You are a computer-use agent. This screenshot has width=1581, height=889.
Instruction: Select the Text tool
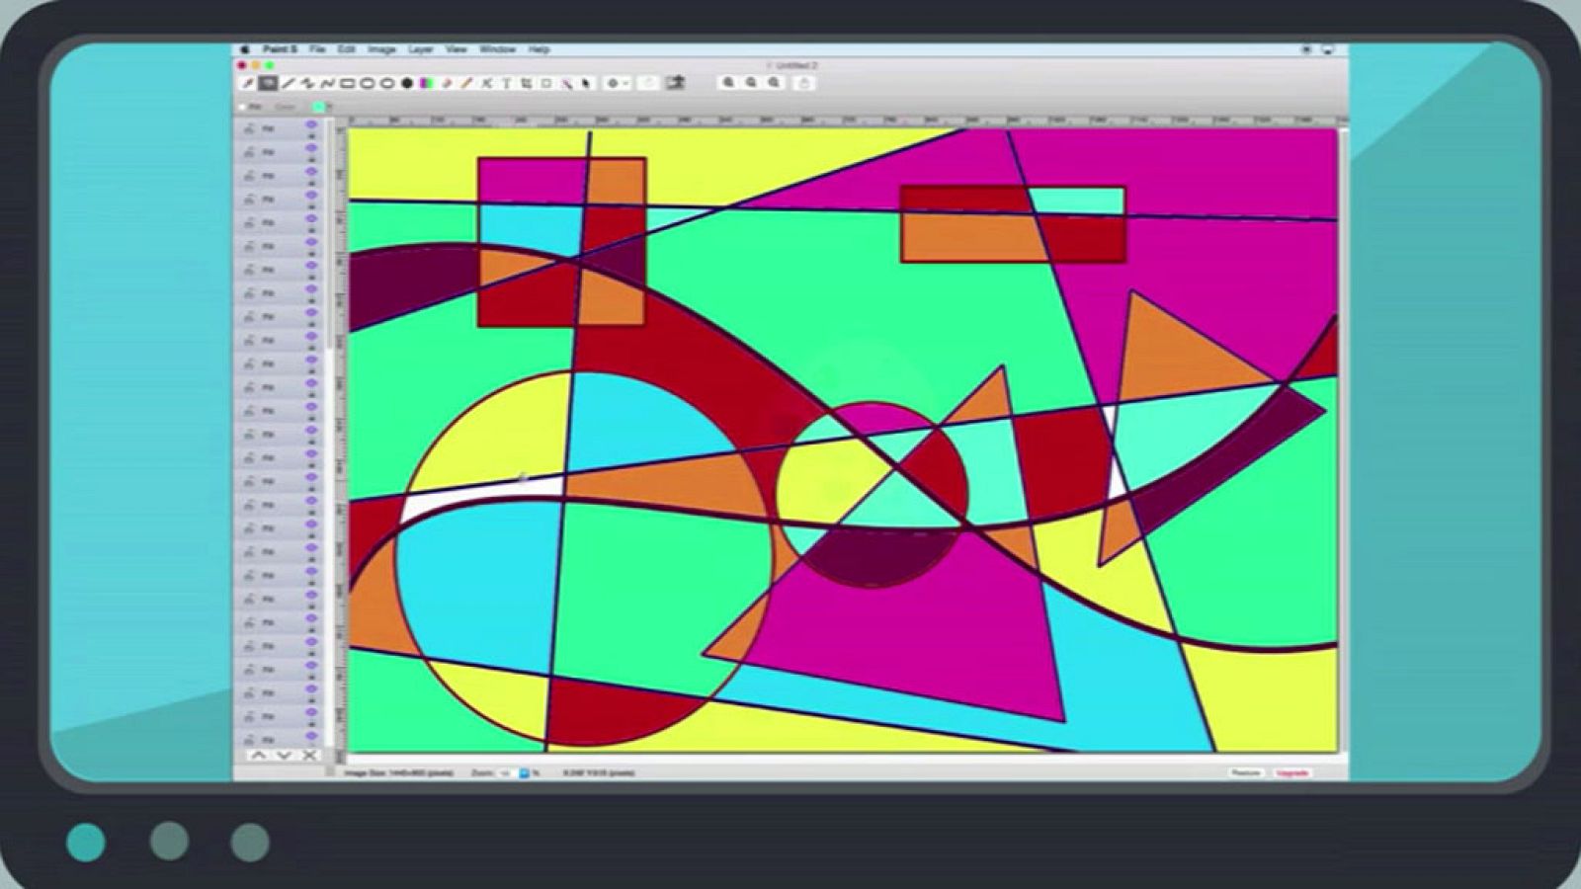click(506, 84)
